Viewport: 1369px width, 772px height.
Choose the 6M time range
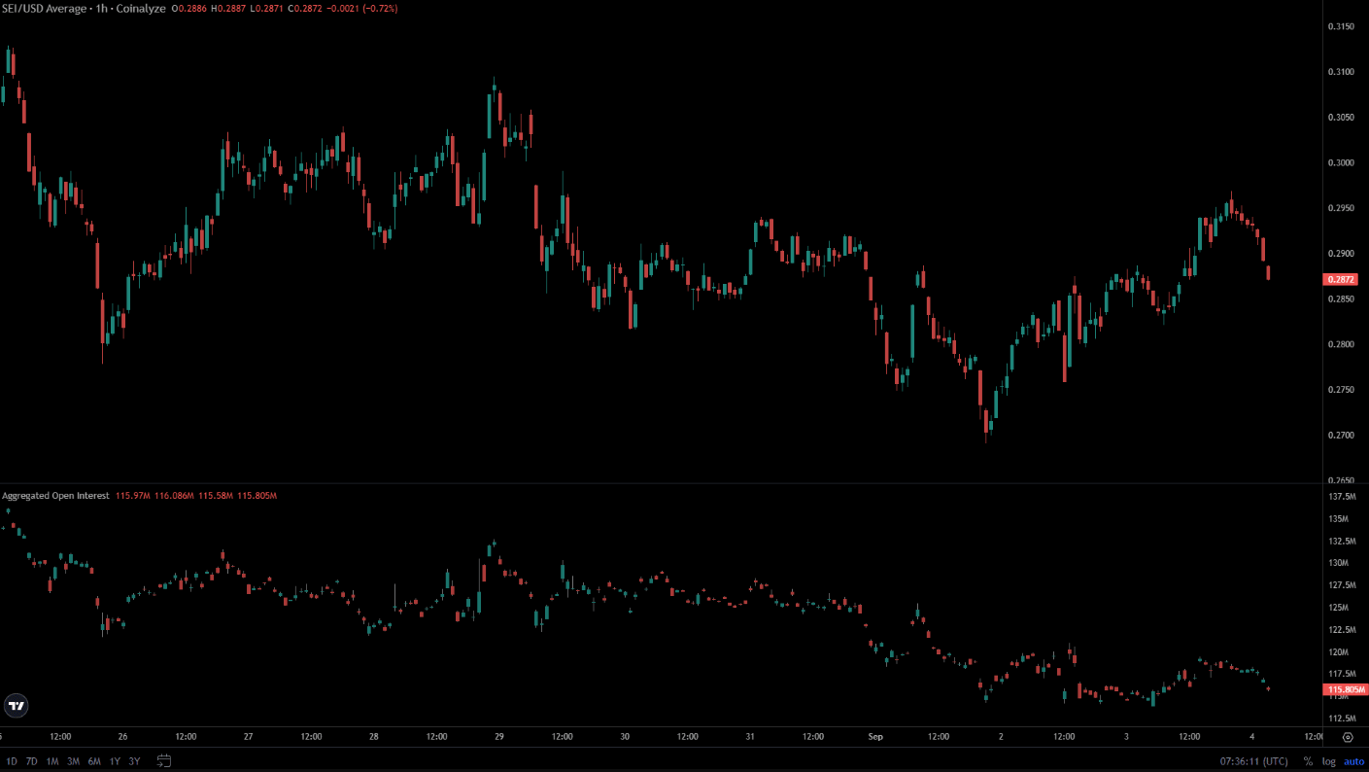[x=94, y=761]
